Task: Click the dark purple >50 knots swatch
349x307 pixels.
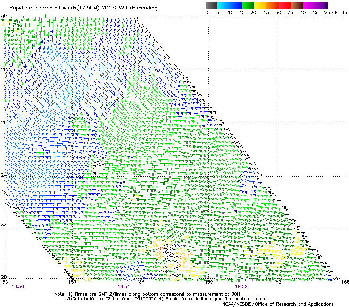Action: pos(327,6)
